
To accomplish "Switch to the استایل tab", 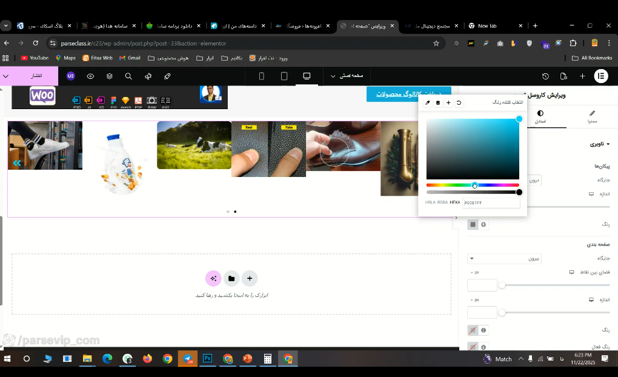I will coord(540,117).
